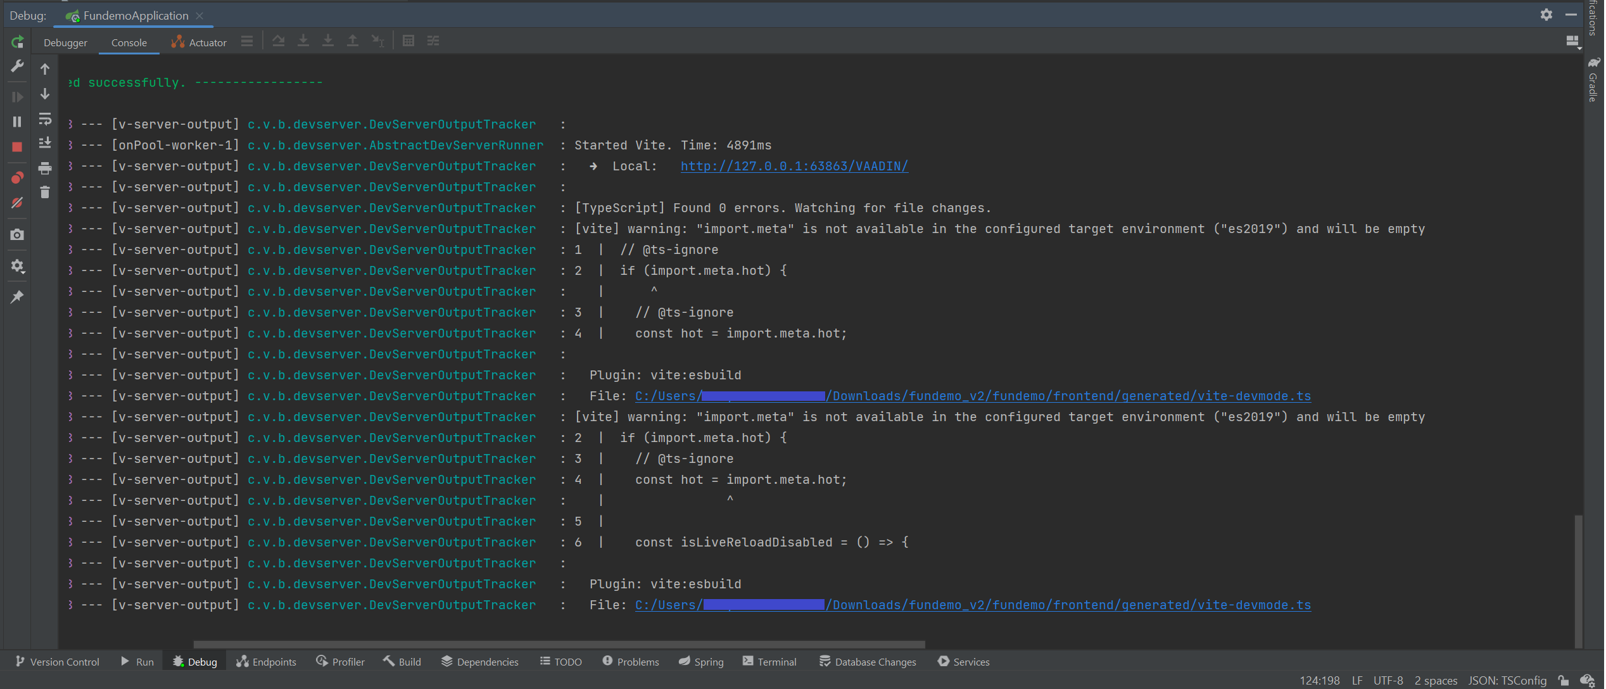1606x689 pixels.
Task: Open Version Control tool window
Action: pyautogui.click(x=57, y=662)
